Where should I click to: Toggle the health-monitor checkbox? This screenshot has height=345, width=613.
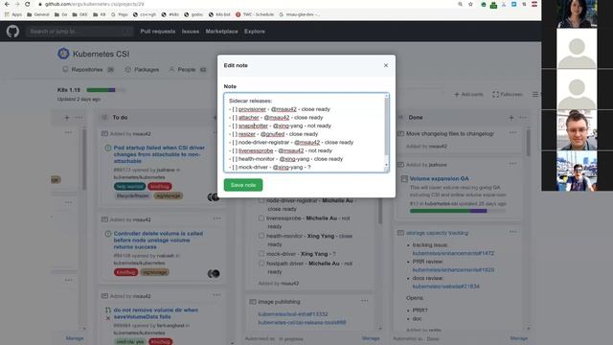pos(261,236)
